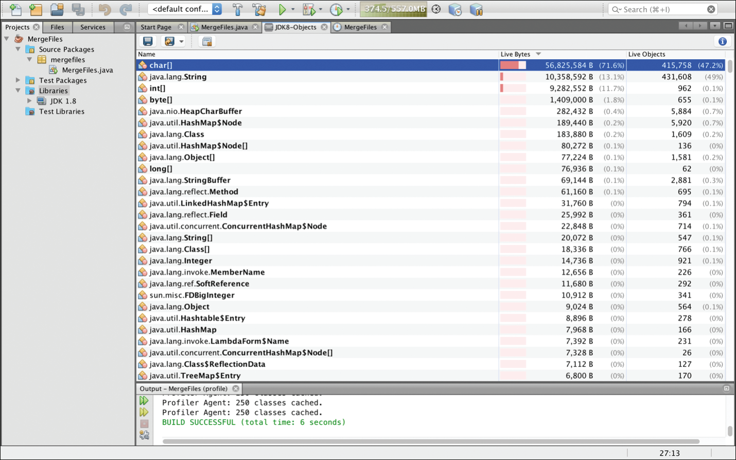Viewport: 736px width, 460px height.
Task: Select the java.lang.String row
Action: click(x=431, y=77)
